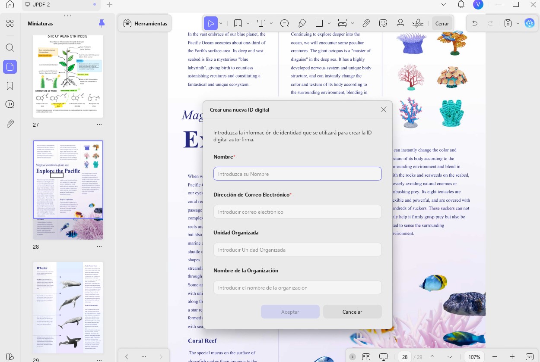Select the text comment tool in toolbar
This screenshot has height=362, width=540.
point(261,23)
